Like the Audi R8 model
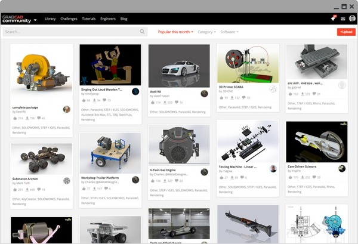Screen dimensions: 358x244 153,102
